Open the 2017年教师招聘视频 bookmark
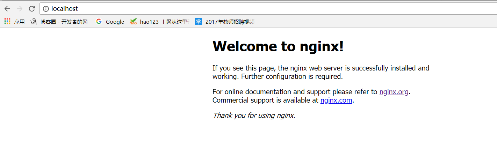Image resolution: width=497 pixels, height=141 pixels. coord(230,22)
